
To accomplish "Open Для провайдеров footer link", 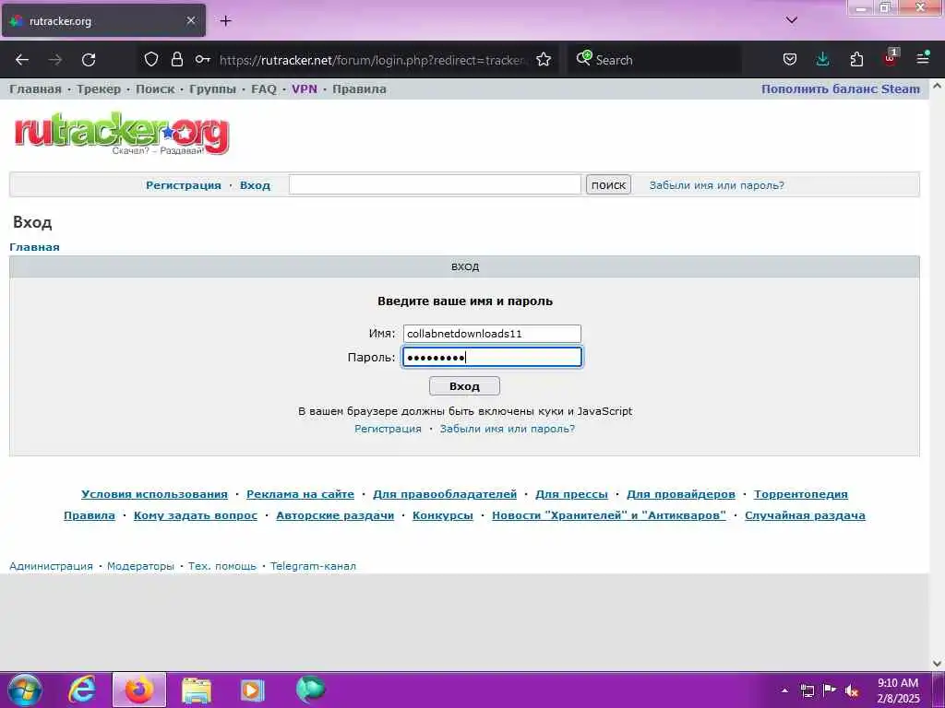I will (x=681, y=494).
